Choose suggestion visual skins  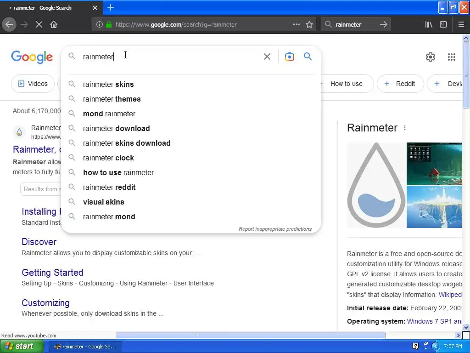[x=191, y=202]
